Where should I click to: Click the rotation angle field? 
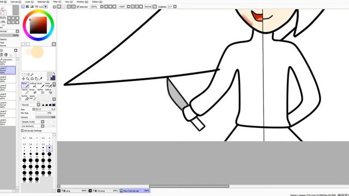click(x=122, y=7)
